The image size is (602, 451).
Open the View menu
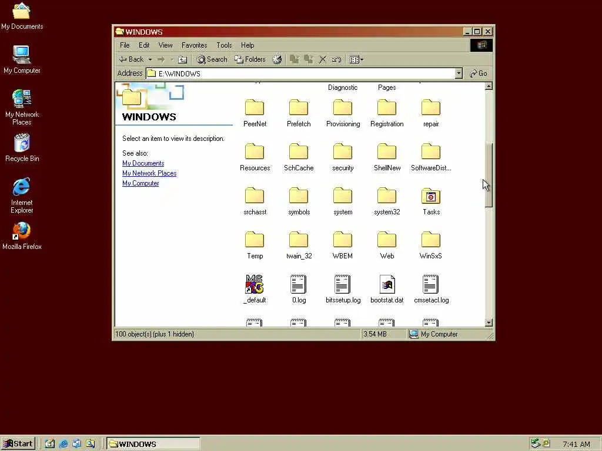click(165, 45)
